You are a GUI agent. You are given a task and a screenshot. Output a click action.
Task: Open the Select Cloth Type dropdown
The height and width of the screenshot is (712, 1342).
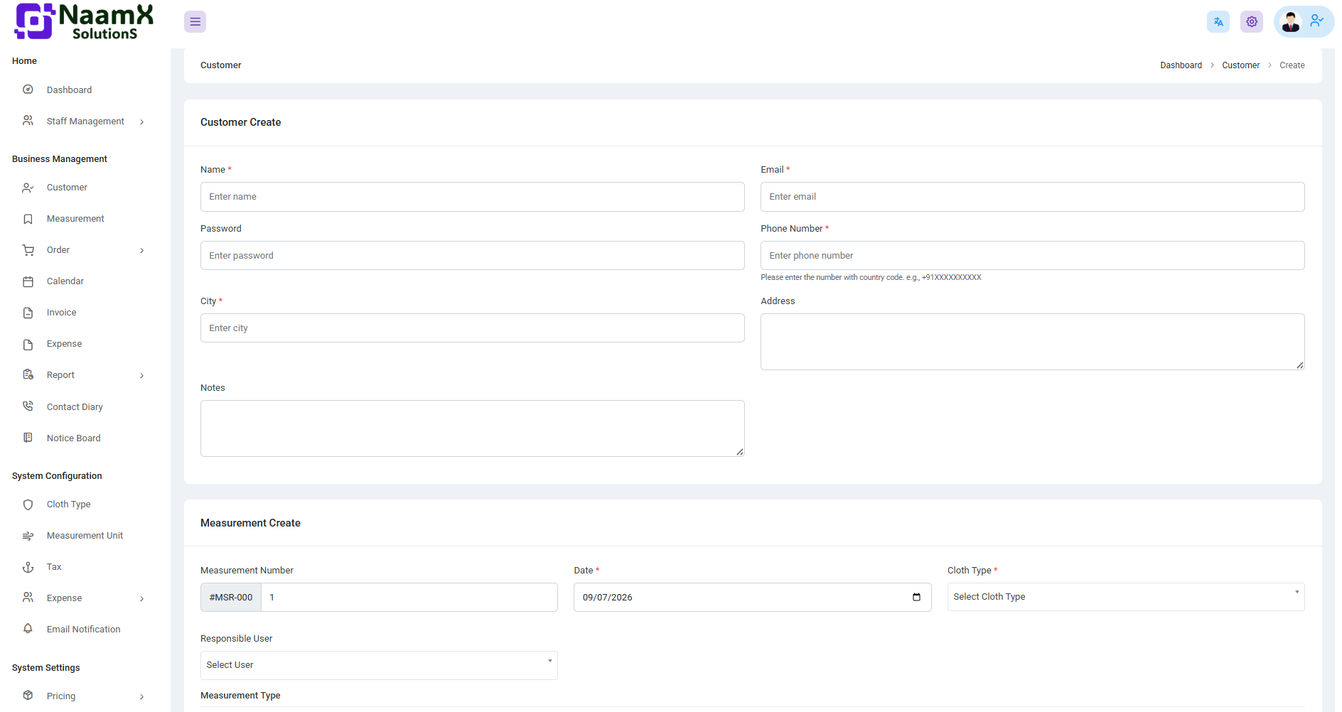click(1125, 597)
